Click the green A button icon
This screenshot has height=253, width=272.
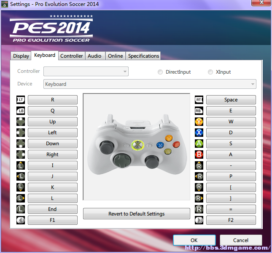pyautogui.click(x=199, y=144)
